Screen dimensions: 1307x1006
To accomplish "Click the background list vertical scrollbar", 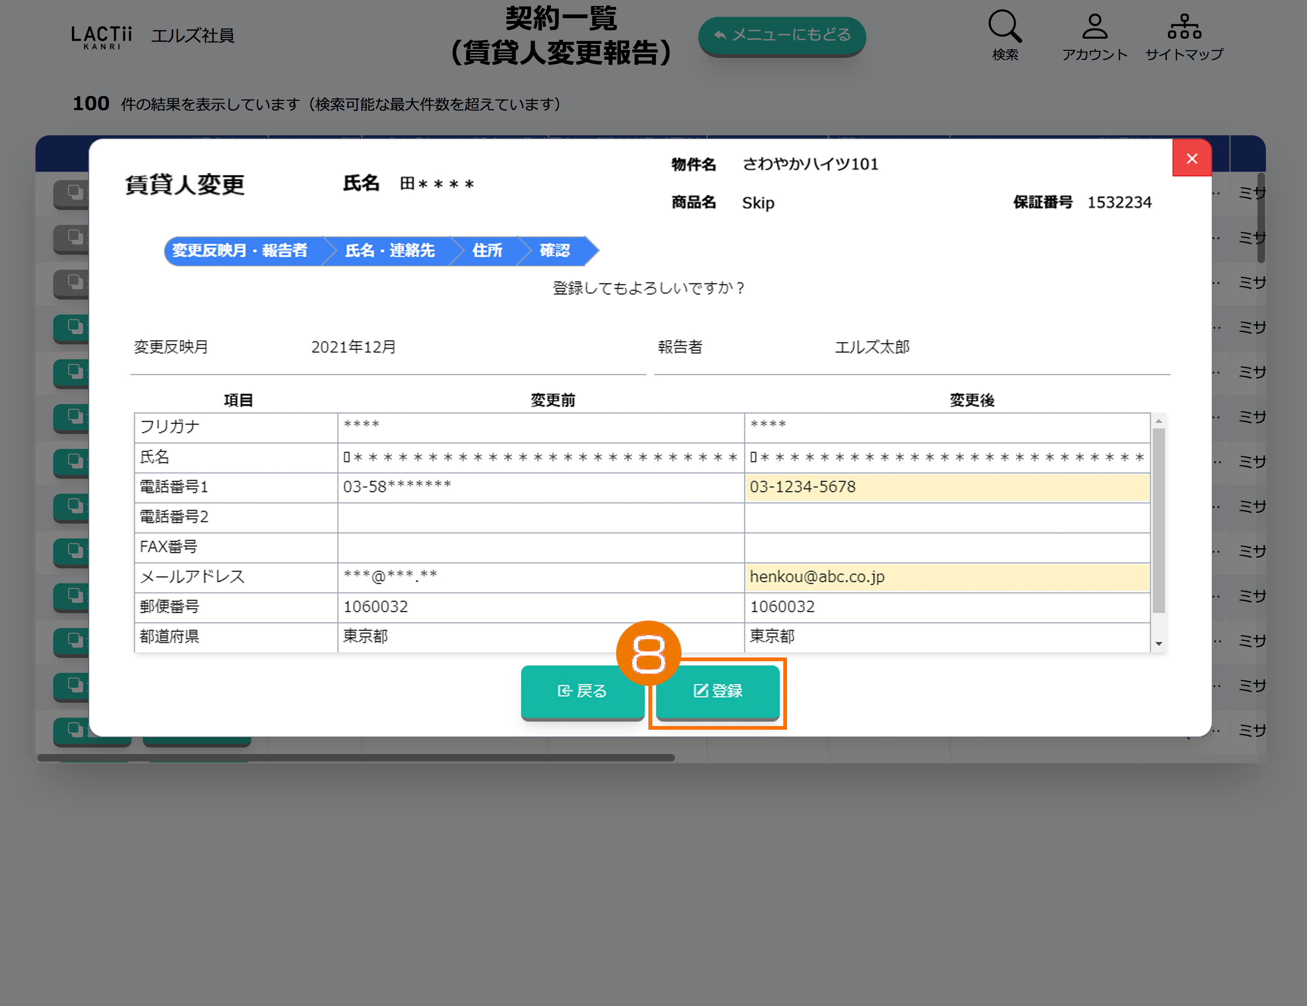I will pyautogui.click(x=1261, y=218).
